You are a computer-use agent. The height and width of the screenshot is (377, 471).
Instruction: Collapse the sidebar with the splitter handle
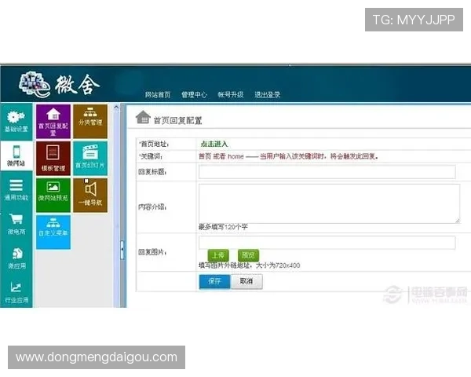[122, 250]
